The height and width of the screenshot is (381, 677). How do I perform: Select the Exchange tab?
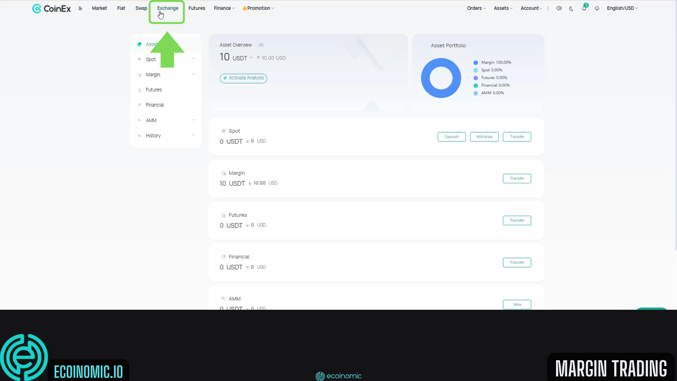coord(167,8)
